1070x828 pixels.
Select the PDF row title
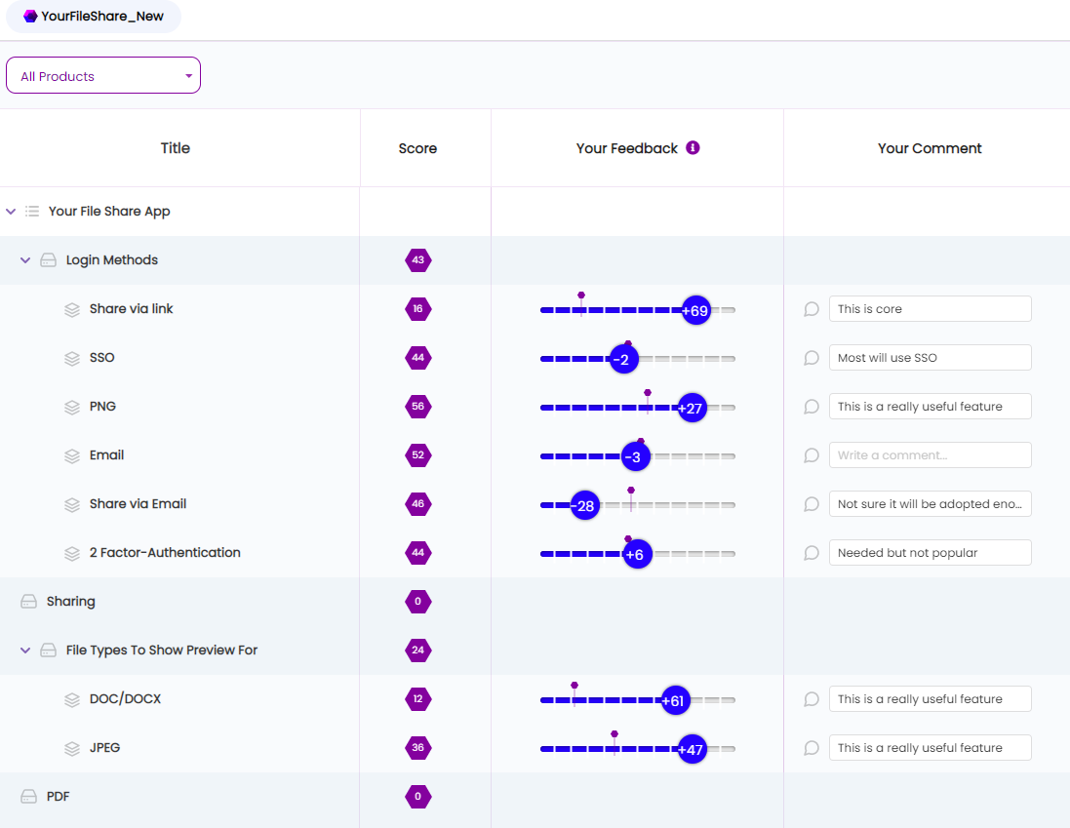[x=59, y=797]
